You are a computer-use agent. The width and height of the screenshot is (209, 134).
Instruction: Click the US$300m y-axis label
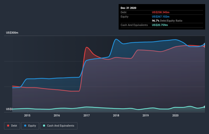pos(12,33)
